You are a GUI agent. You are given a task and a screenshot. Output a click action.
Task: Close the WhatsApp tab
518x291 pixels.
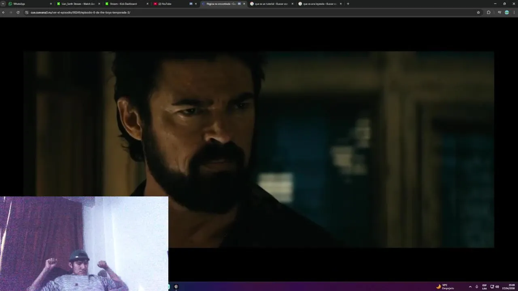click(x=51, y=4)
